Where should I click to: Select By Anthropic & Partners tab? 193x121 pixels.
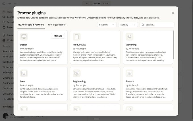click(x=31, y=25)
